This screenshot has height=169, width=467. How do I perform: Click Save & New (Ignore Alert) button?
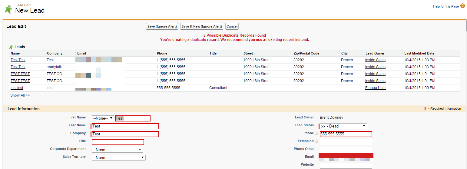(x=202, y=26)
